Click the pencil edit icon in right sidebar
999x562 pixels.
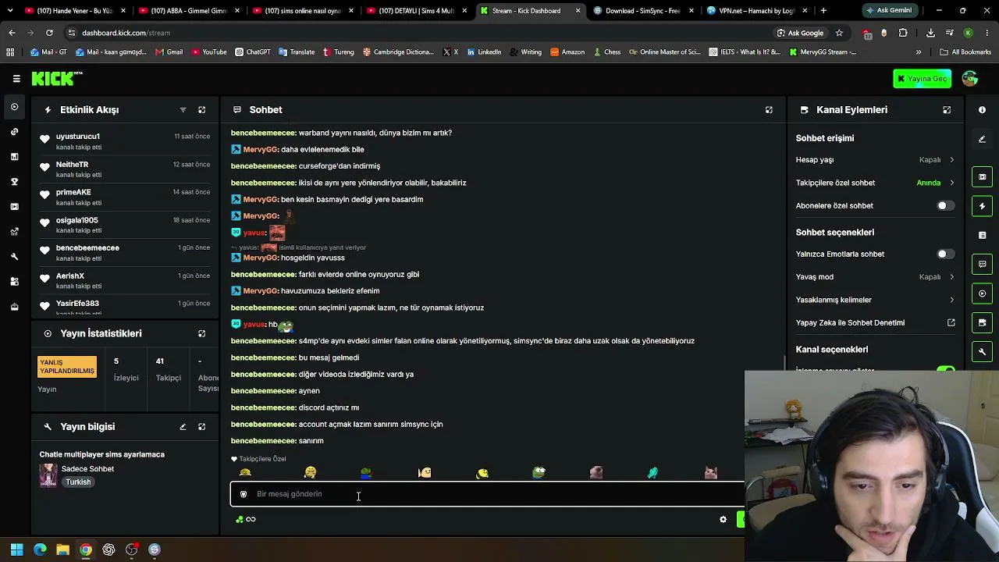pos(983,140)
